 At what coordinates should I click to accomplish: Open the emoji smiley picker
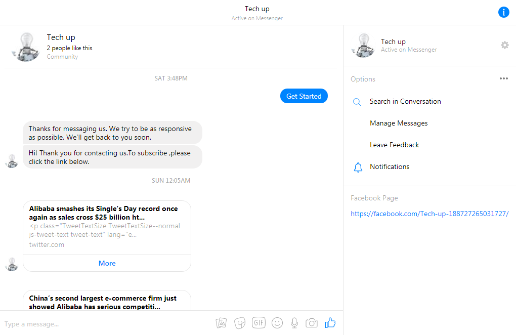[277, 323]
